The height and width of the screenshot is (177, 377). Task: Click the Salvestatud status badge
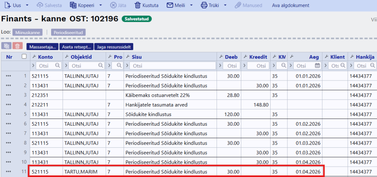pos(137,19)
